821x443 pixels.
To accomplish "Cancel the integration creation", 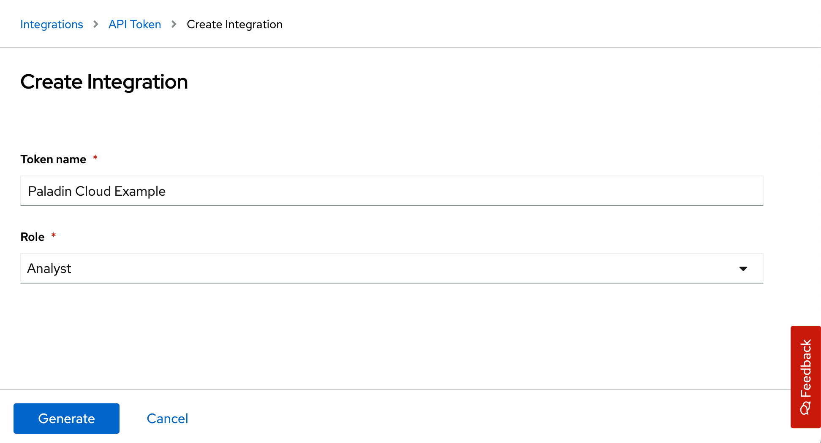I will [167, 419].
